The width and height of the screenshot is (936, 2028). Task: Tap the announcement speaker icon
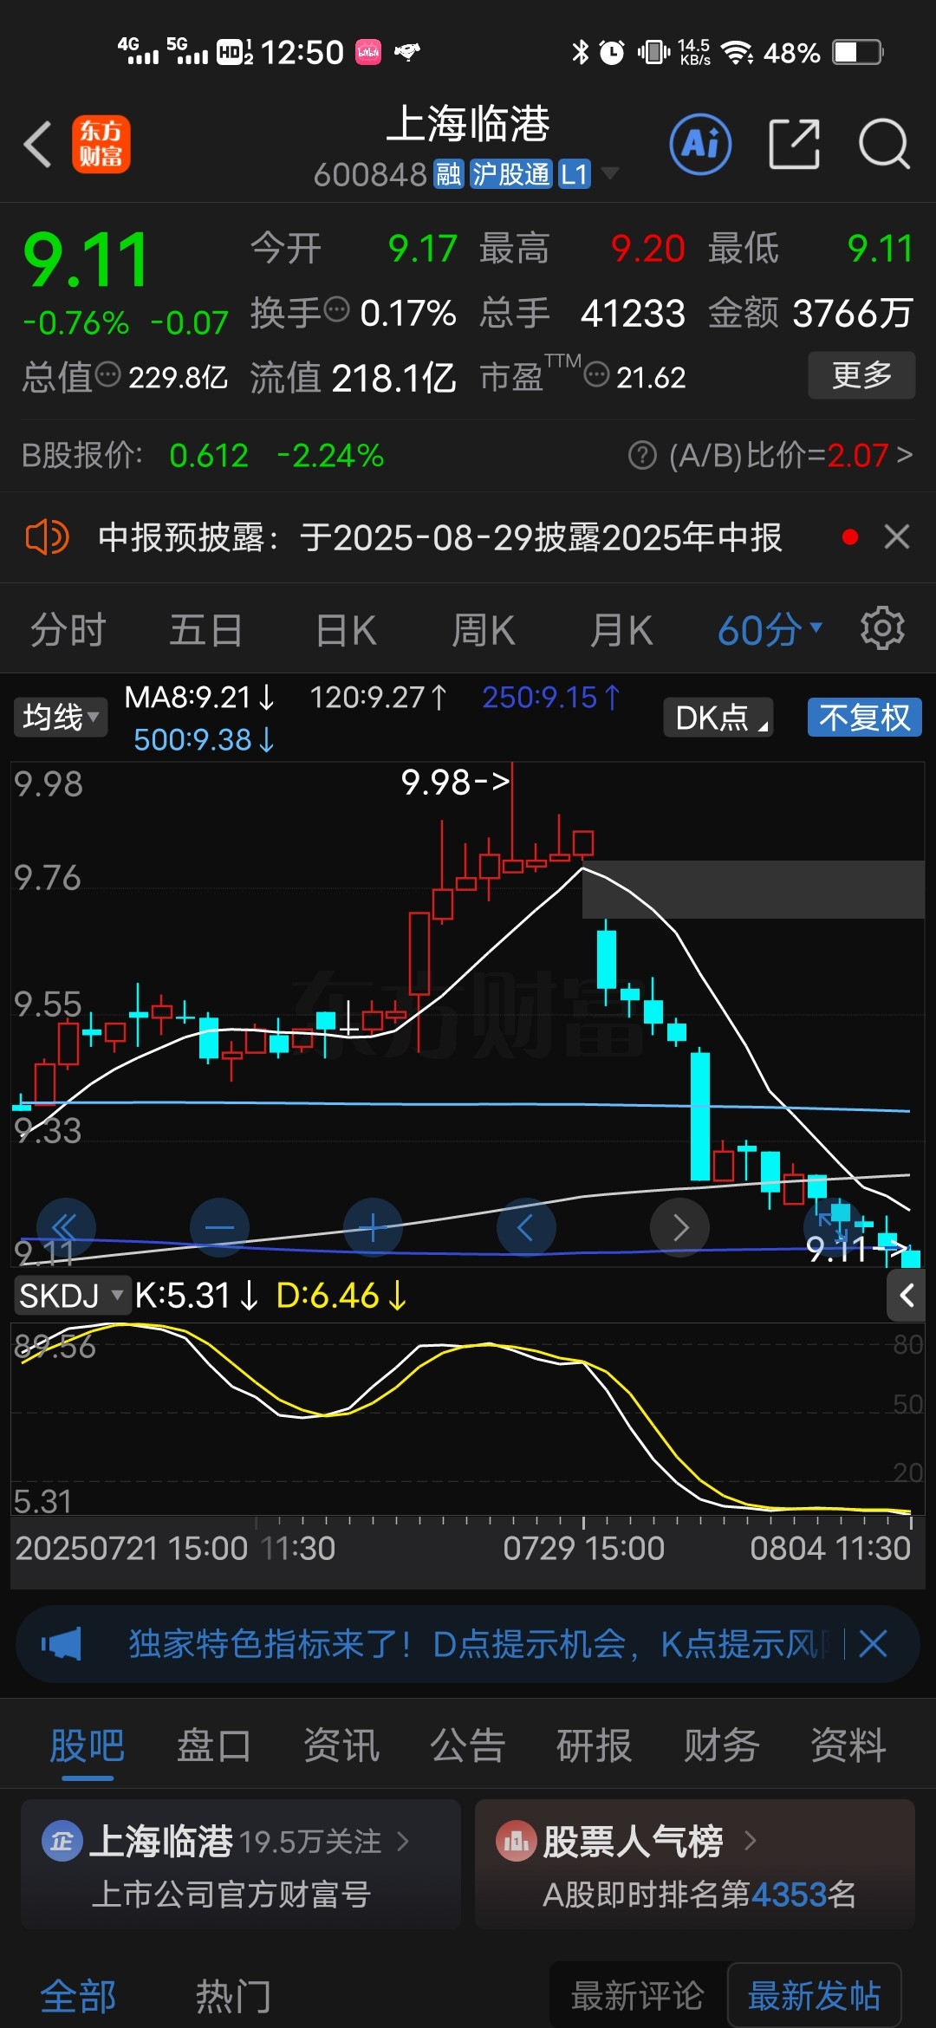pyautogui.click(x=47, y=537)
